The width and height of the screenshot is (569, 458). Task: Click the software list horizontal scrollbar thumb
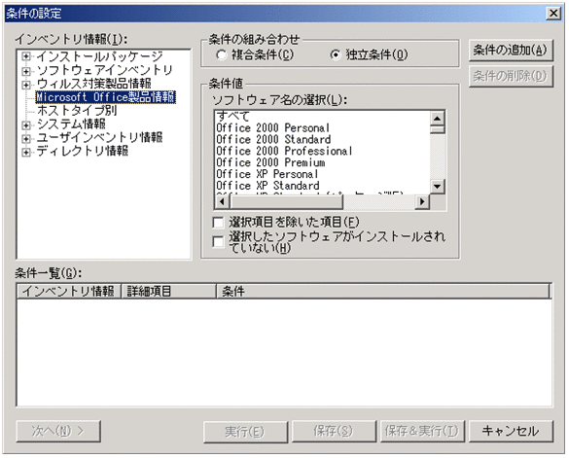(x=286, y=201)
